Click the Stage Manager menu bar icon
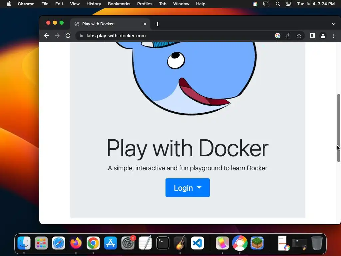The height and width of the screenshot is (256, 341). (x=266, y=4)
